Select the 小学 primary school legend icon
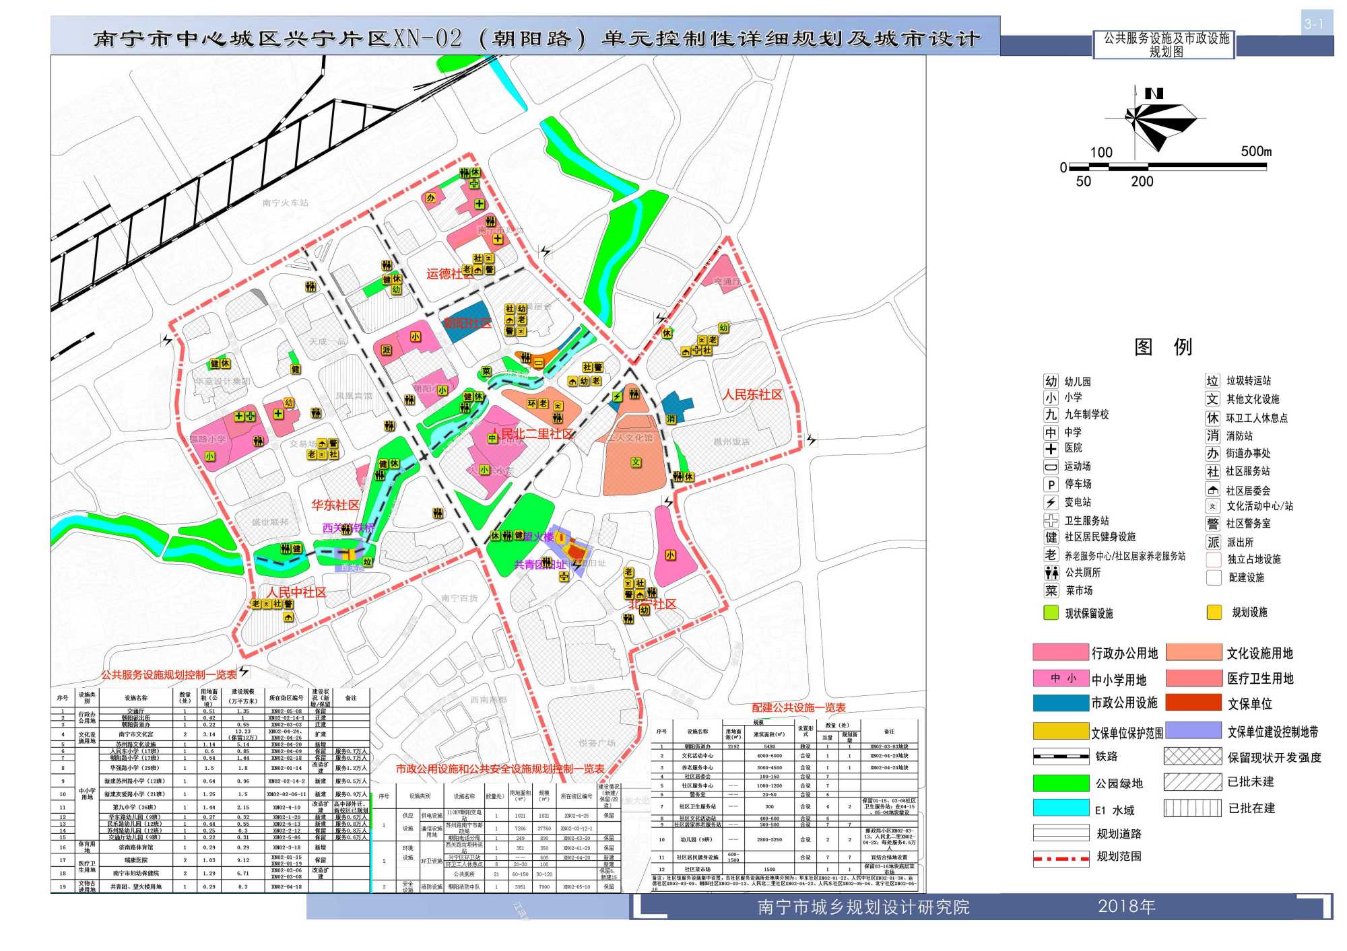Screen dimensions: 1347x951 click(x=1051, y=398)
